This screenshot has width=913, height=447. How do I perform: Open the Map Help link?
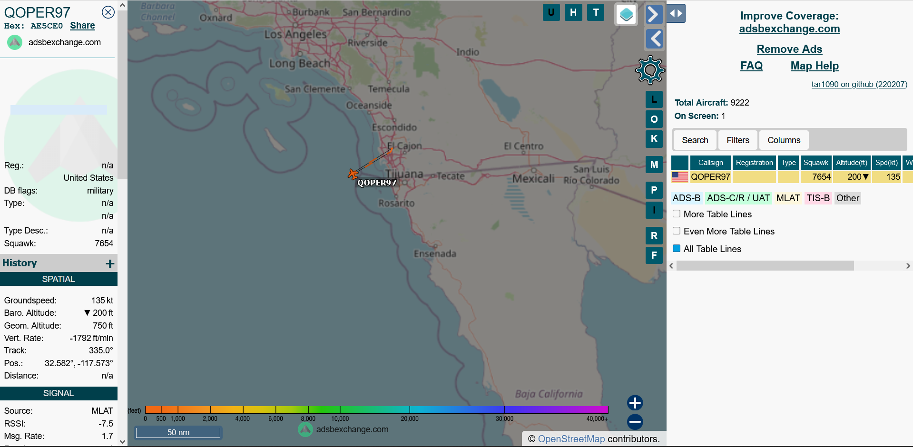click(815, 66)
